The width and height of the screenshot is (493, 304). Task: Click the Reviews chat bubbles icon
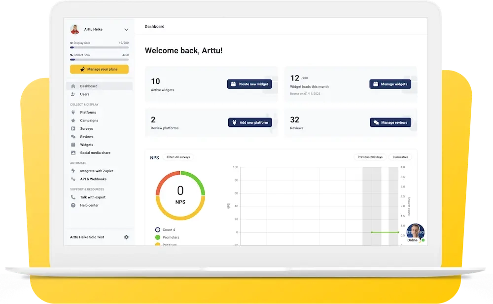click(x=73, y=137)
